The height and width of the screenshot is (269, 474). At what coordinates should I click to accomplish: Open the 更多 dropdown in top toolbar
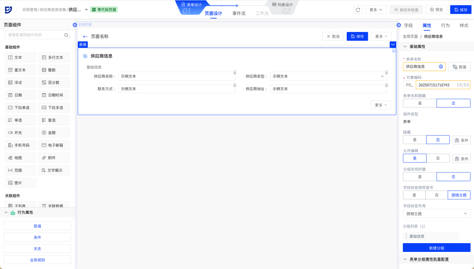[376, 10]
